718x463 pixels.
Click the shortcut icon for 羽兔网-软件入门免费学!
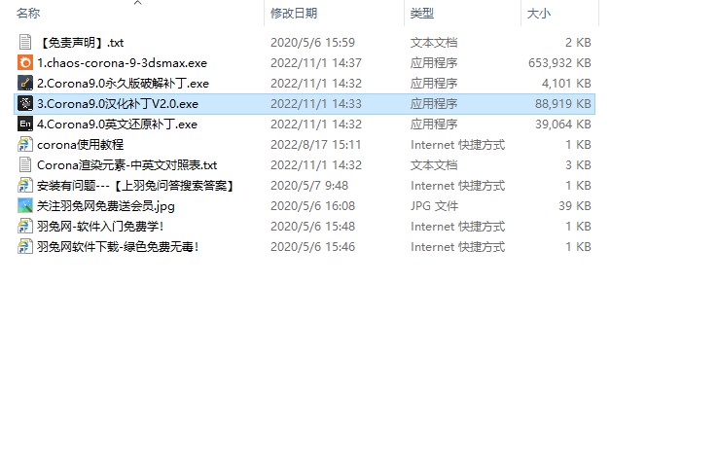[x=25, y=227]
